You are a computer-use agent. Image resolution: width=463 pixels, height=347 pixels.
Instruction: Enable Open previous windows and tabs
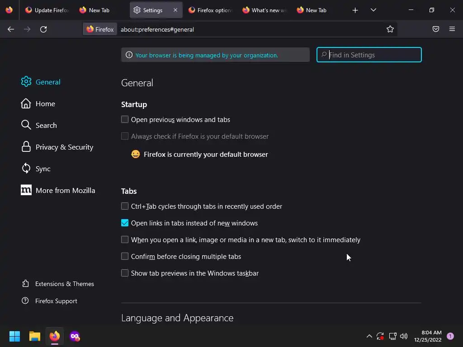pyautogui.click(x=125, y=119)
